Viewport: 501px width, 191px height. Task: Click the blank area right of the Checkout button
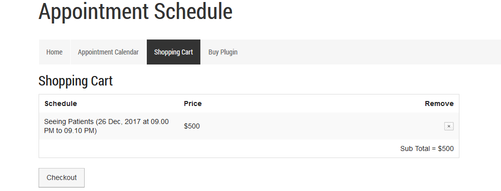pyautogui.click(x=272, y=177)
